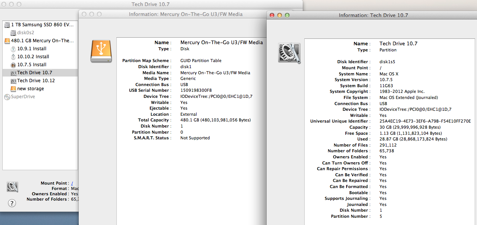This screenshot has height=225, width=477.
Task: Choose 10.10.2 Install volume
Action: click(x=40, y=57)
